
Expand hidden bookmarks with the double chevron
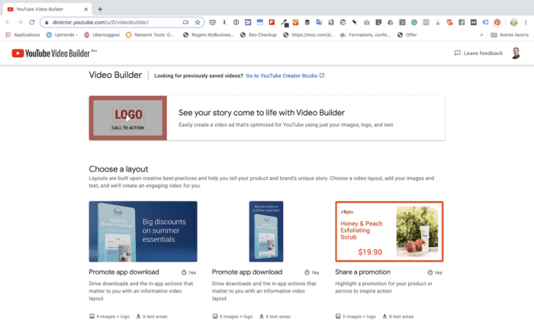[x=481, y=35]
